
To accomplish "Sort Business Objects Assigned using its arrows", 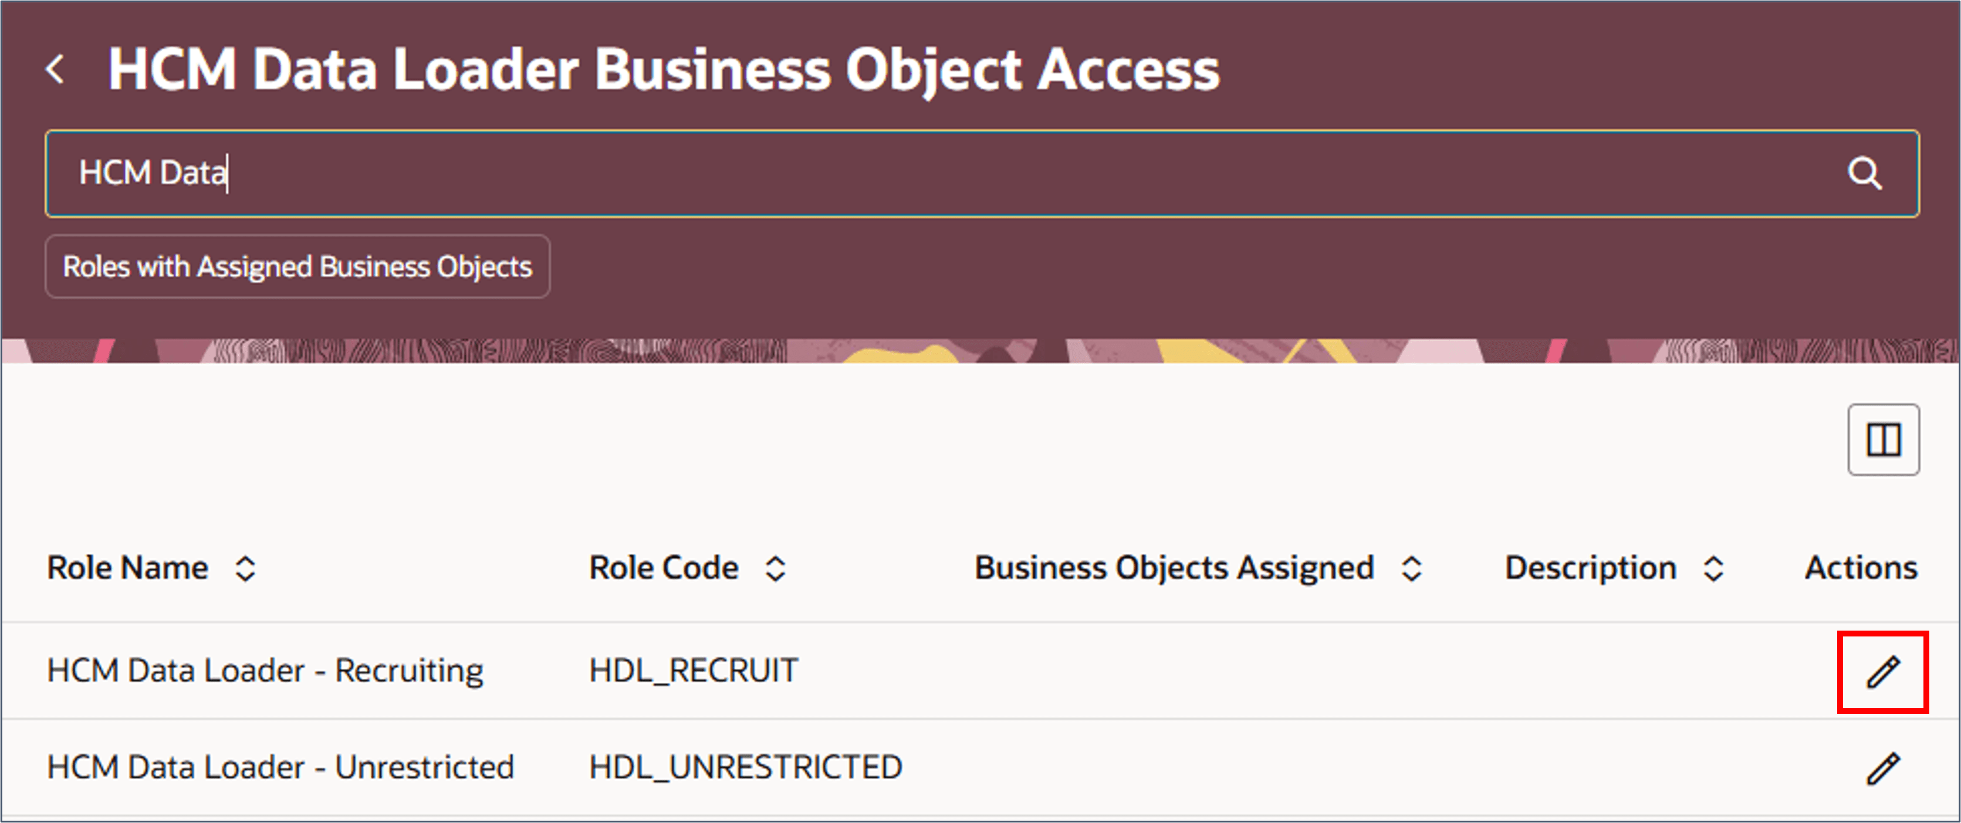I will click(1411, 568).
